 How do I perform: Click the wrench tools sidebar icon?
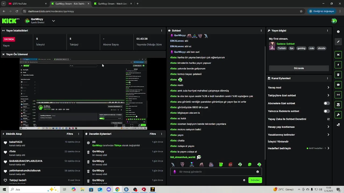[x=338, y=115]
